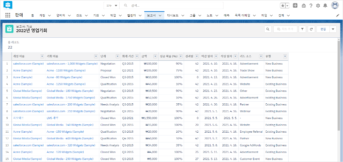Click the Favorites star icon

(283, 6)
